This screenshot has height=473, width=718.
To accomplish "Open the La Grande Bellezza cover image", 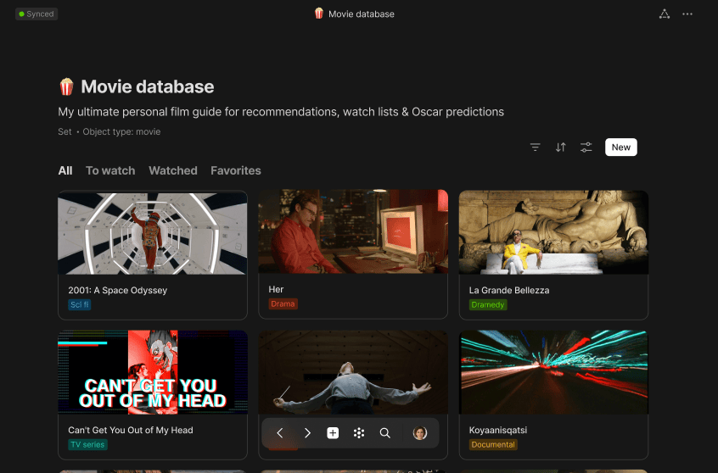I will [553, 233].
